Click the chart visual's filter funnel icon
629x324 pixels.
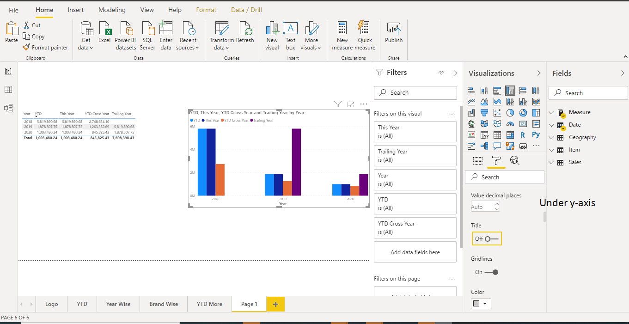point(338,104)
